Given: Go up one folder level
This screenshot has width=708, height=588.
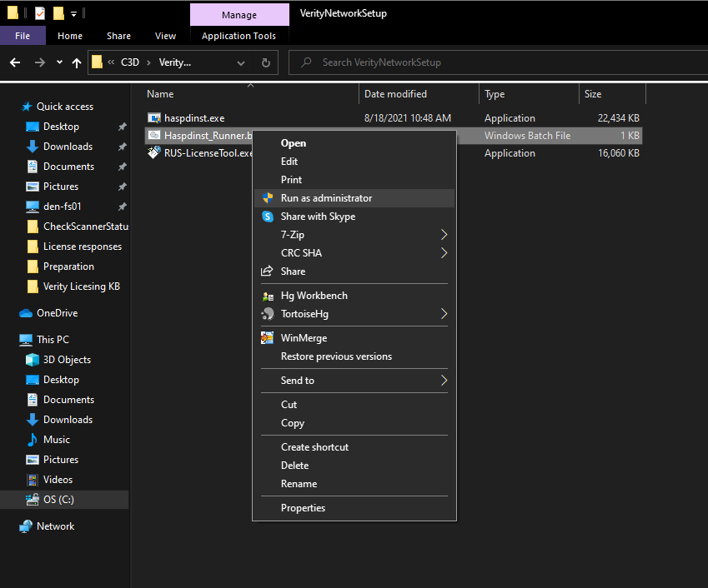Looking at the screenshot, I should tap(77, 62).
